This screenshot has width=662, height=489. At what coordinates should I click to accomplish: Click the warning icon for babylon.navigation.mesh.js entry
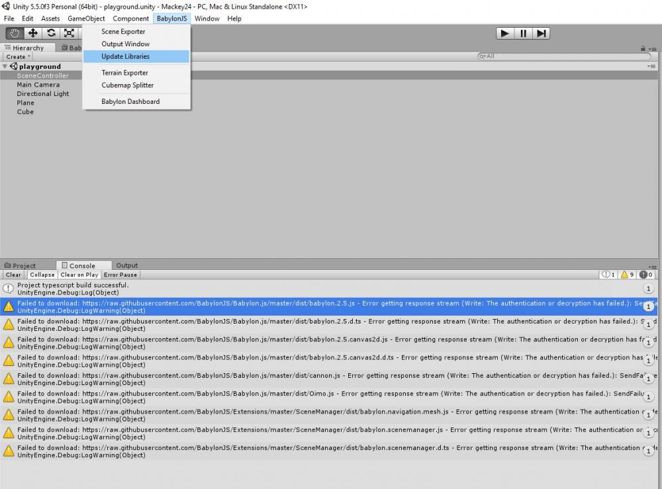point(9,415)
